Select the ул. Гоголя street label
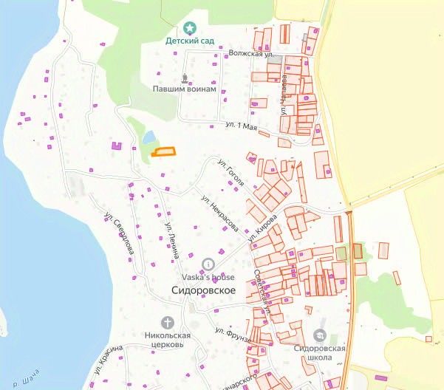444x390 pixels. (230, 173)
